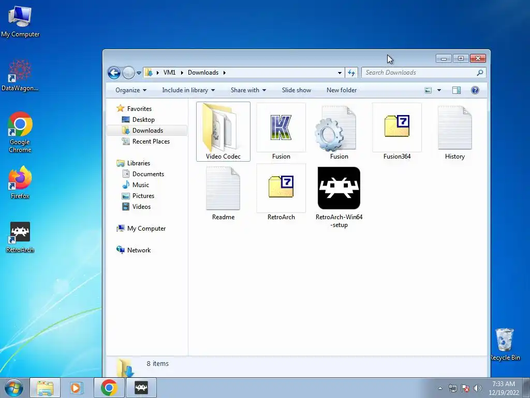Viewport: 530px width, 398px height.
Task: Select the RetroArch archive file
Action: [281, 193]
